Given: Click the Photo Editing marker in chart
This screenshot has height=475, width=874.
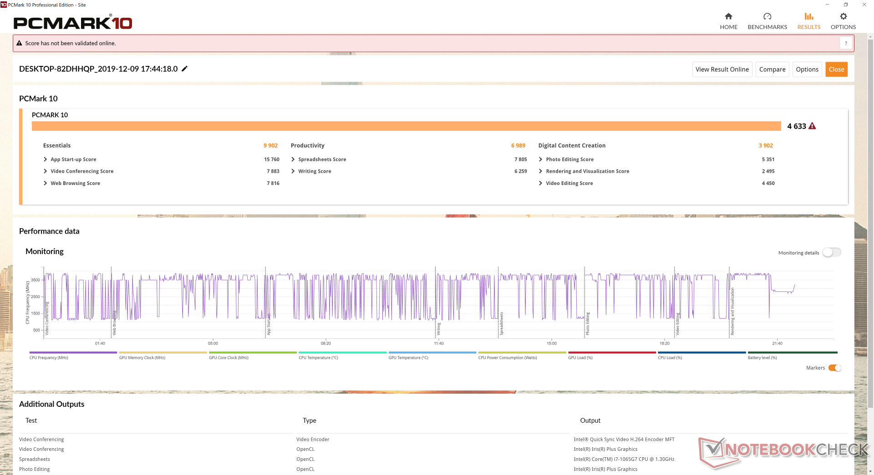Looking at the screenshot, I should (588, 324).
